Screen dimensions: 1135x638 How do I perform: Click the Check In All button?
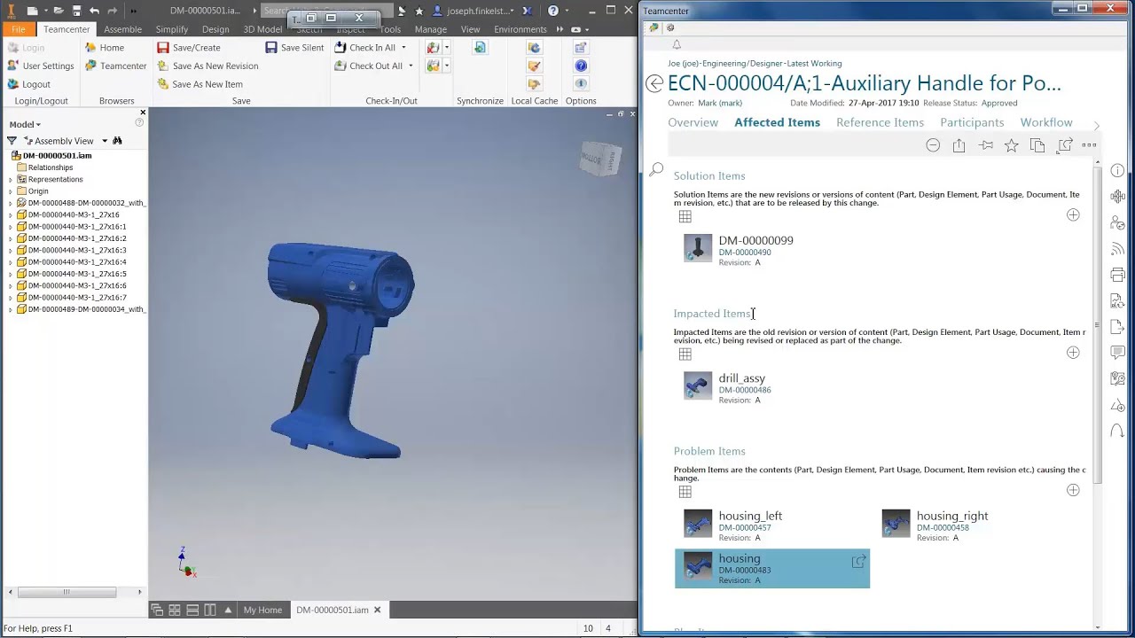pyautogui.click(x=365, y=47)
